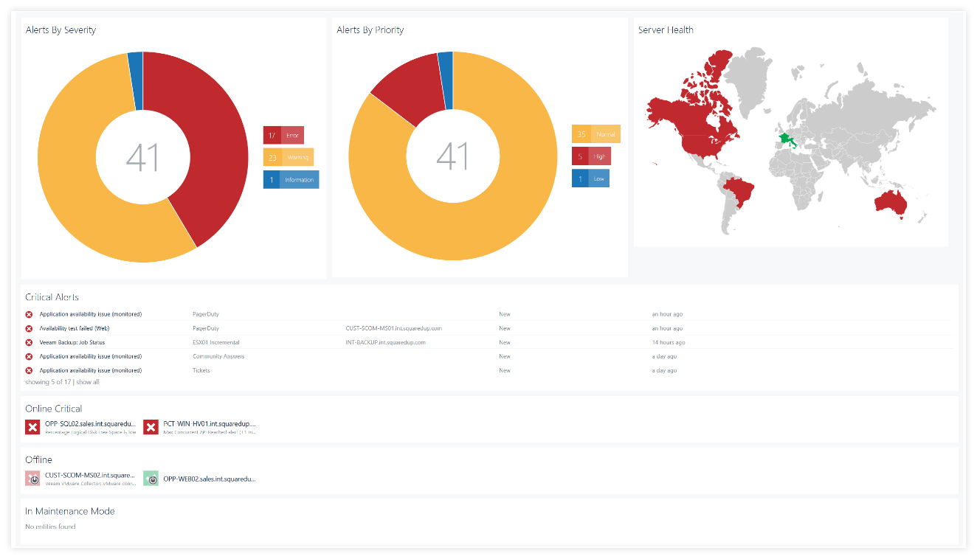Click error icon next to Availability test failed

(30, 328)
